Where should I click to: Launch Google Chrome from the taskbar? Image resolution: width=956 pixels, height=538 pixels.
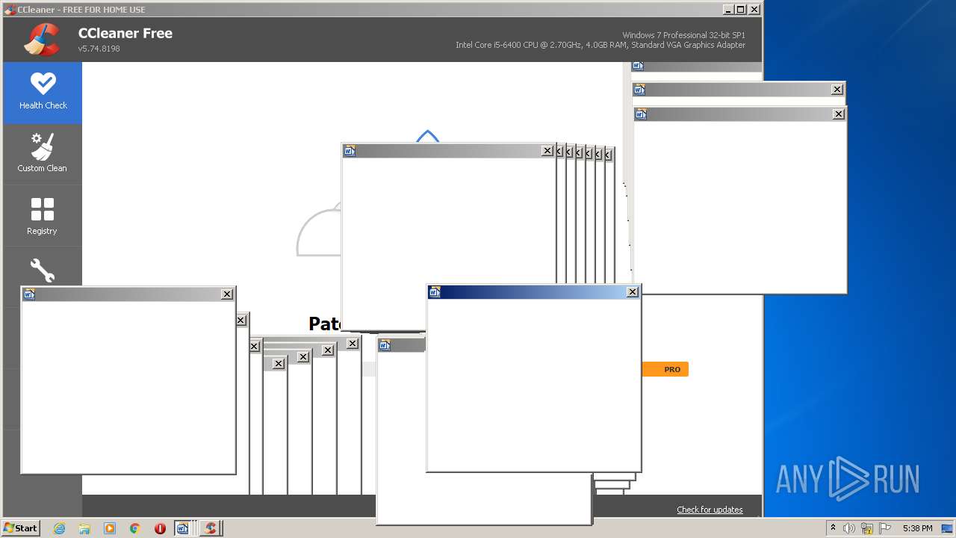[135, 528]
